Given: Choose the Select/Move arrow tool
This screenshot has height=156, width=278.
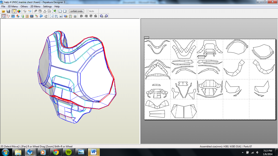Looking at the screenshot, I should coord(4,16).
